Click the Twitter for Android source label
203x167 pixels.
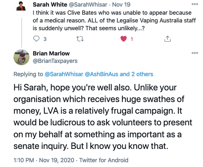click(x=104, y=160)
